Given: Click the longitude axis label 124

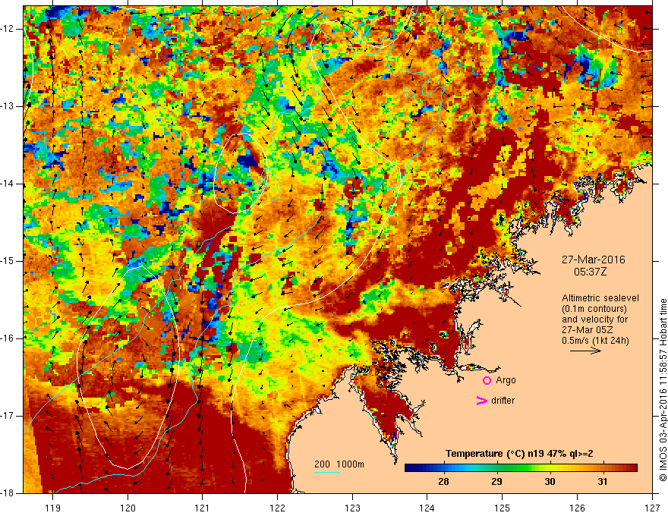Looking at the screenshot, I should pyautogui.click(x=427, y=508).
